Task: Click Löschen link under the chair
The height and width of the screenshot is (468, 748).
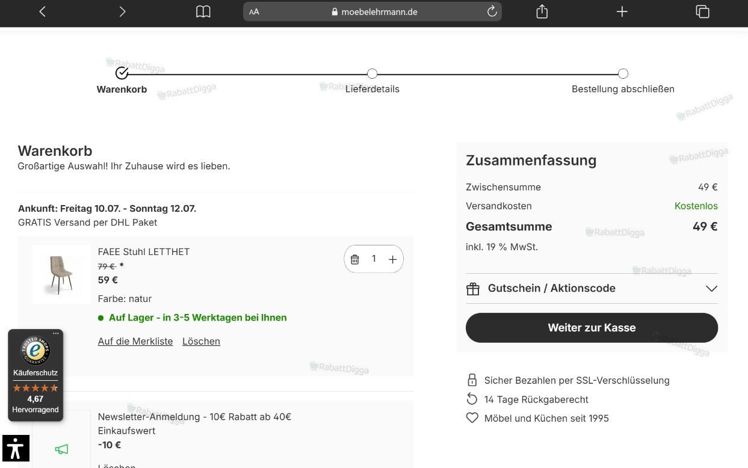Action: (x=201, y=341)
